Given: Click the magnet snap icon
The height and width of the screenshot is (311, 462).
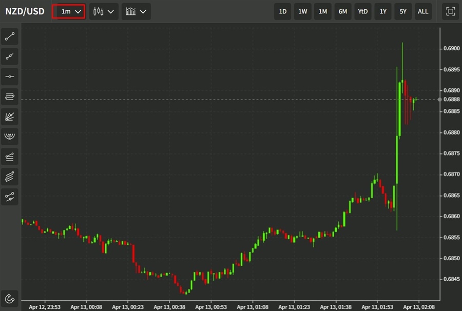Looking at the screenshot, I should tap(9, 299).
